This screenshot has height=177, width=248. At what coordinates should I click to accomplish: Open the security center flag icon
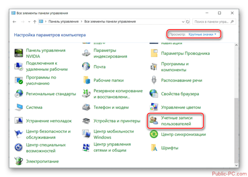click(x=19, y=134)
